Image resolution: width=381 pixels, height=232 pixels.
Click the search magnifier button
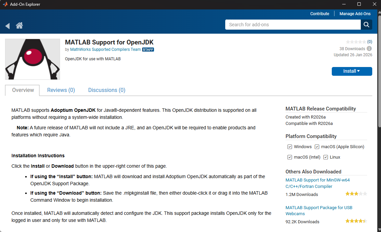[366, 25]
